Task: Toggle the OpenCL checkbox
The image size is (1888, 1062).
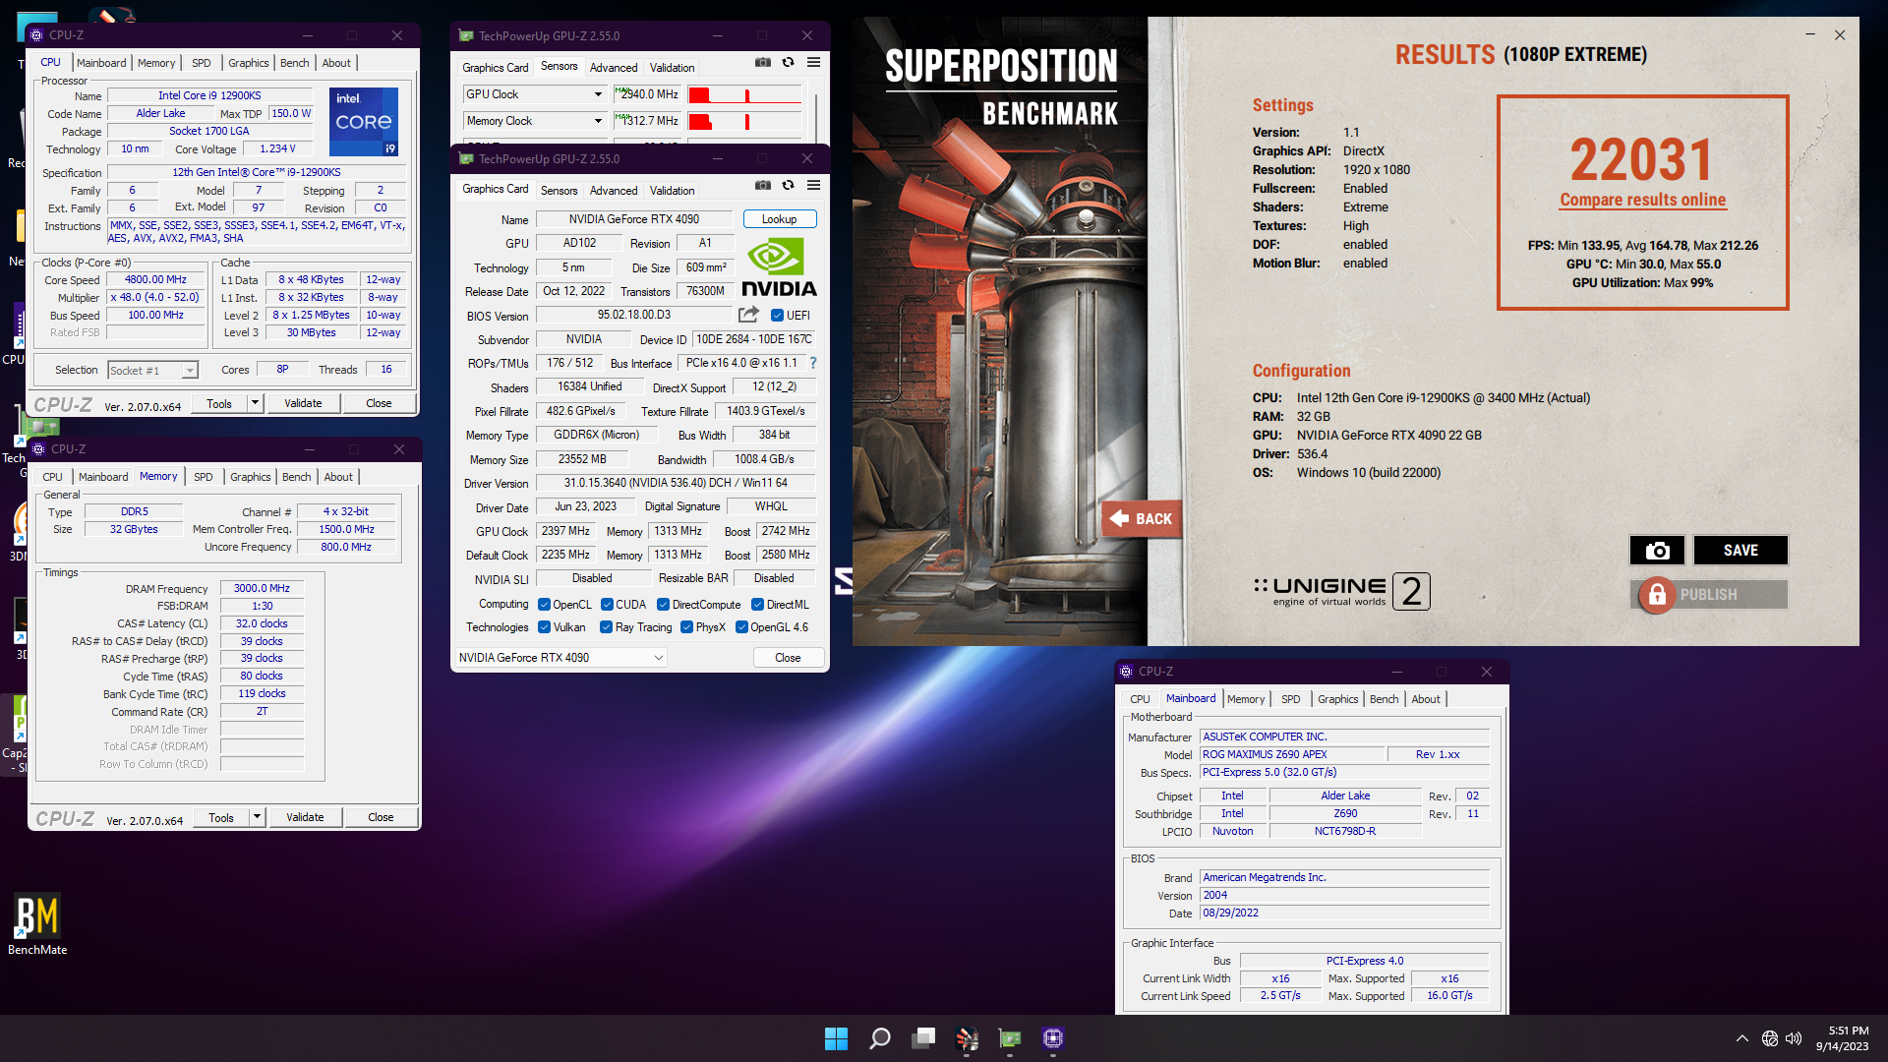Action: (544, 605)
